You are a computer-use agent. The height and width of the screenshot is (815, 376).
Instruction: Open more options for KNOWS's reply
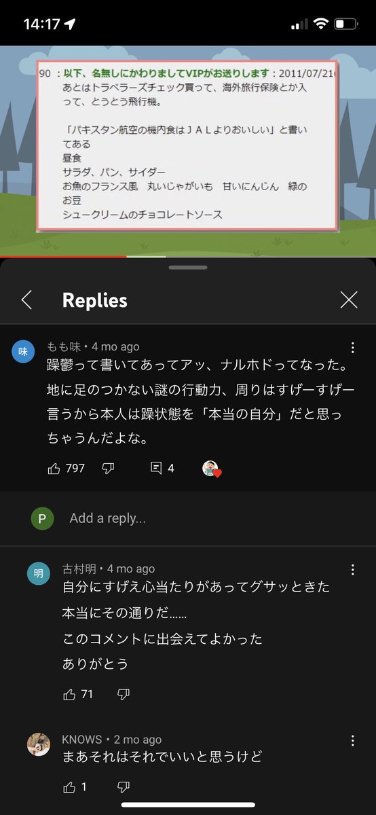[x=353, y=740]
